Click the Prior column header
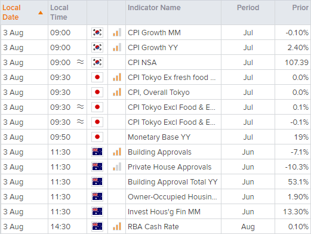 pyautogui.click(x=300, y=8)
